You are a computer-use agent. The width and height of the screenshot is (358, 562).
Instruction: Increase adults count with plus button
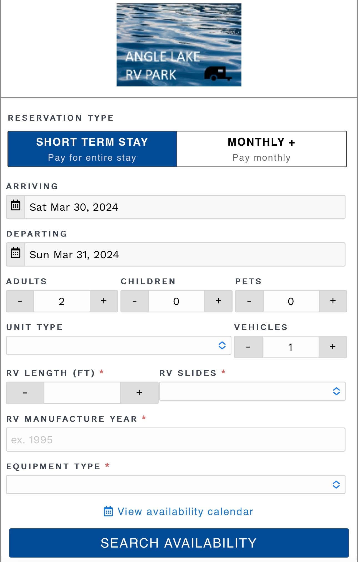pyautogui.click(x=104, y=301)
